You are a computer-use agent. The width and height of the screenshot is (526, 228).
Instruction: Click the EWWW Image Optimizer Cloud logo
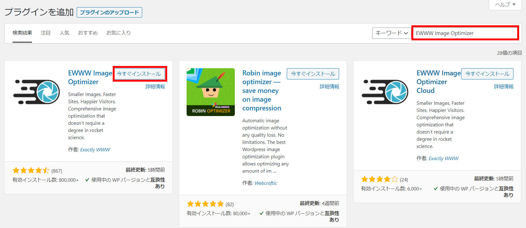(385, 92)
